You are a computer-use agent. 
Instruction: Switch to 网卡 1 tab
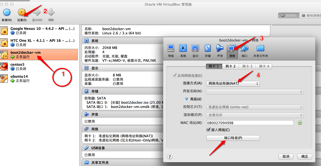[x=214, y=66]
